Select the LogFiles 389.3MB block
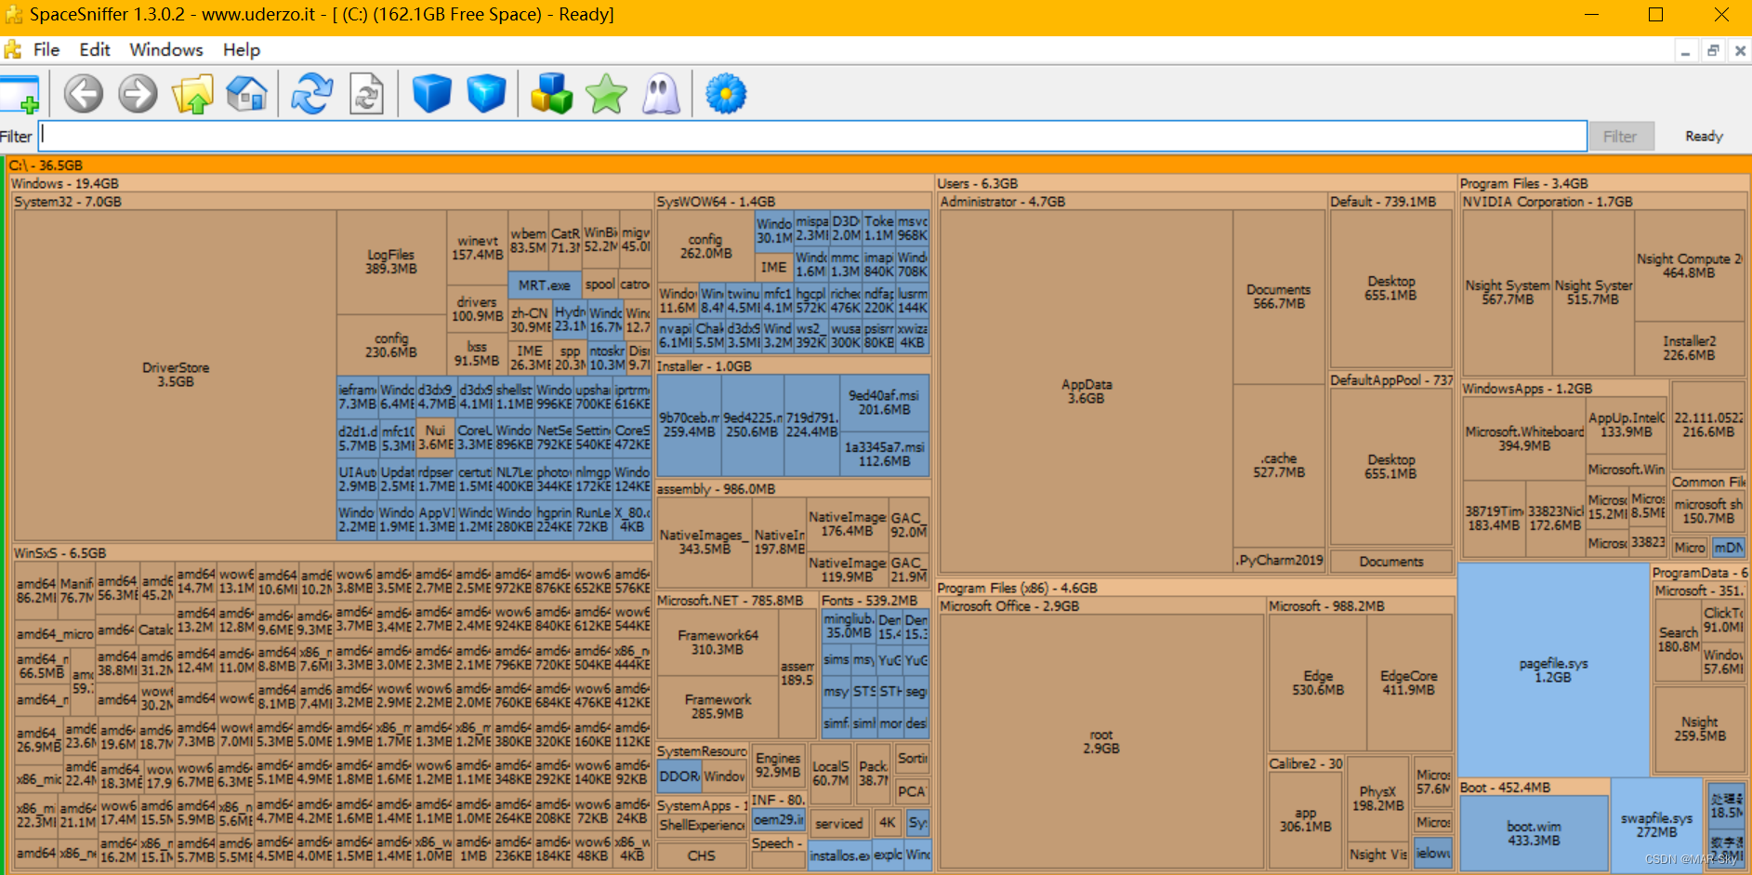Viewport: 1752px width, 875px height. click(x=391, y=261)
